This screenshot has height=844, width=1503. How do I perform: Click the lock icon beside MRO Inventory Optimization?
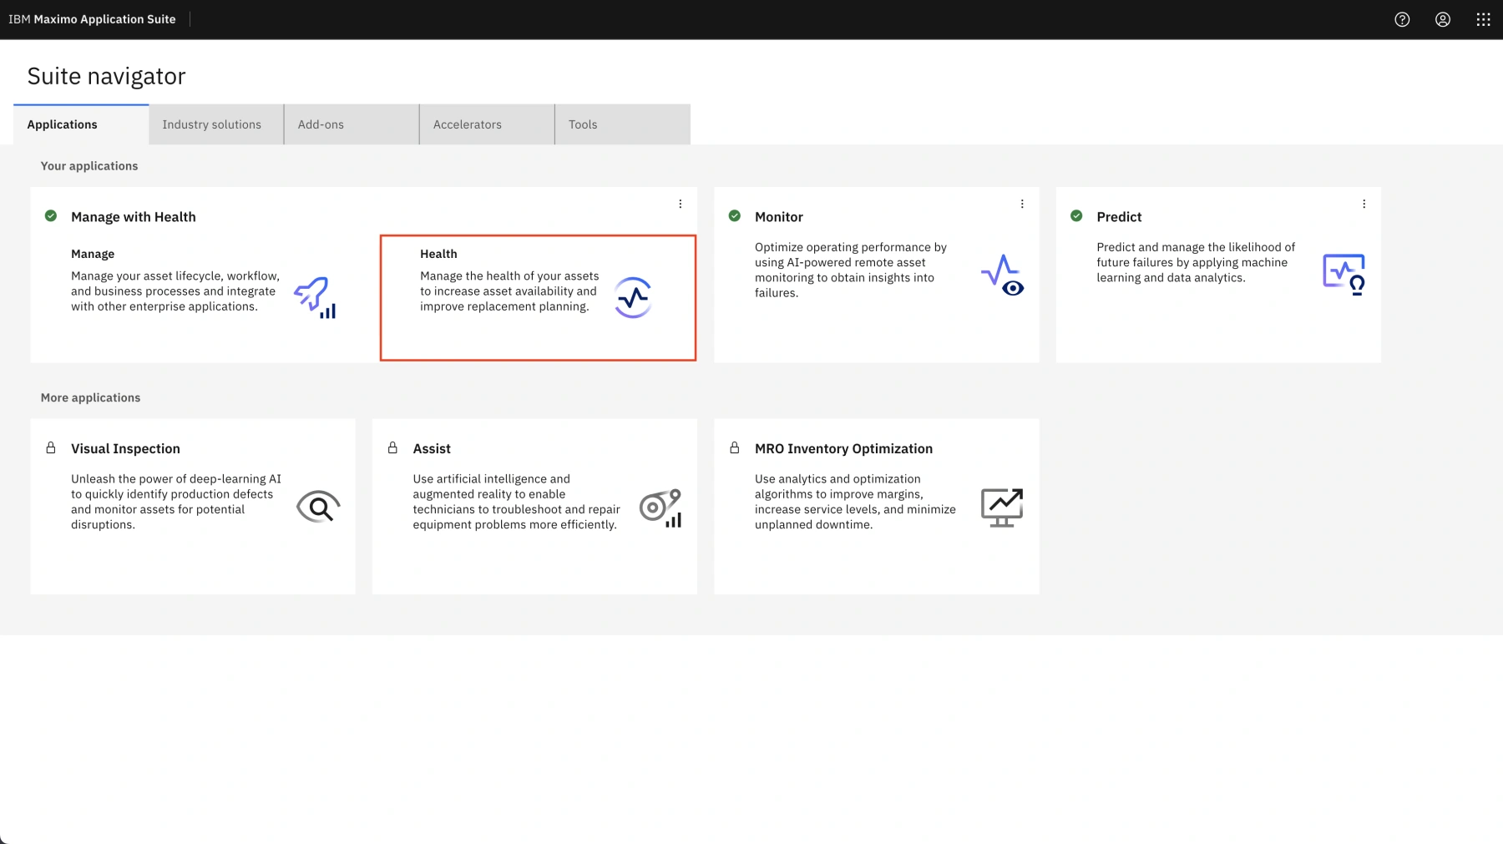point(735,448)
